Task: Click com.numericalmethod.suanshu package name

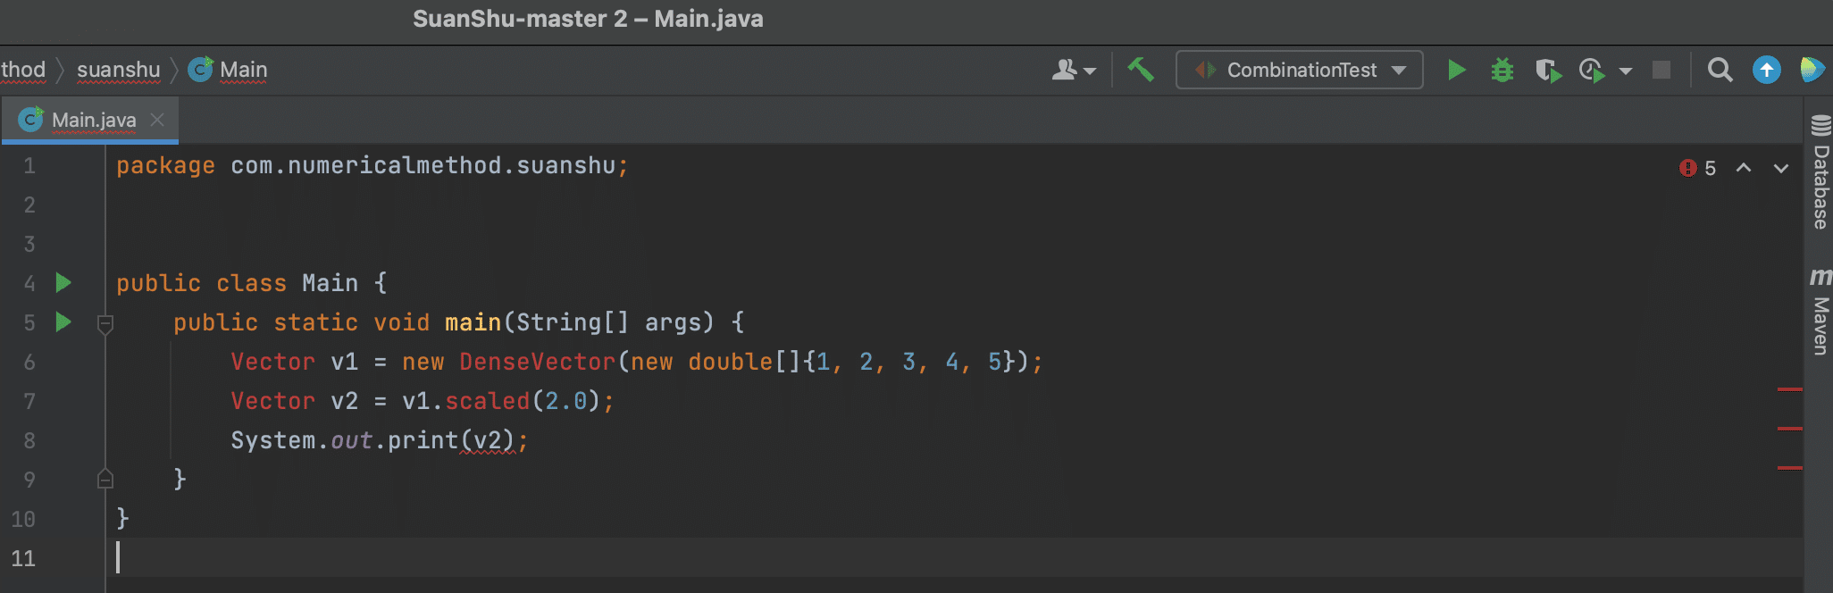Action: [423, 165]
